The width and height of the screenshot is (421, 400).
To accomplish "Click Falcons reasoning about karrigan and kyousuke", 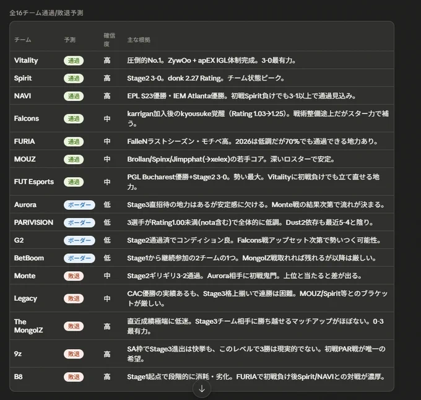I will point(258,118).
